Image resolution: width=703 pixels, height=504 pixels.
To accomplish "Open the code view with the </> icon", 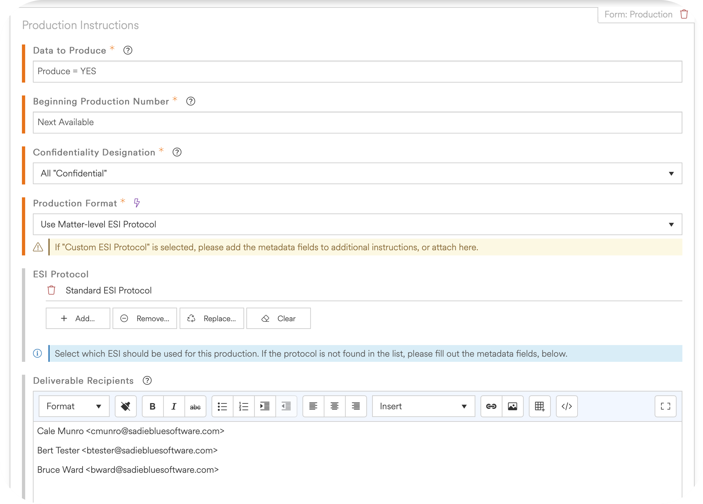I will point(567,406).
